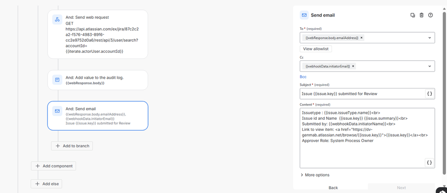Click the Next button

click(401, 188)
